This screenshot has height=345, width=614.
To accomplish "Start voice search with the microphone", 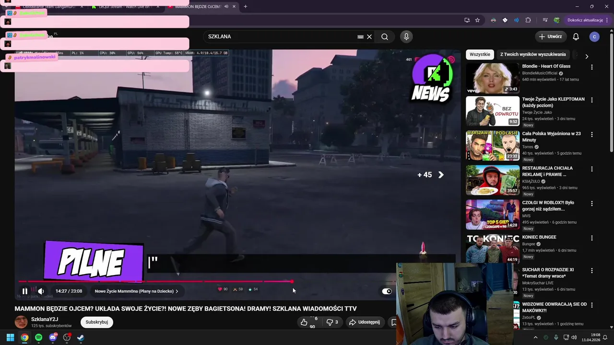I will tap(406, 36).
